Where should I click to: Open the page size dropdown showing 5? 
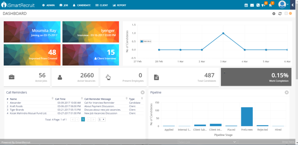(x=102, y=119)
